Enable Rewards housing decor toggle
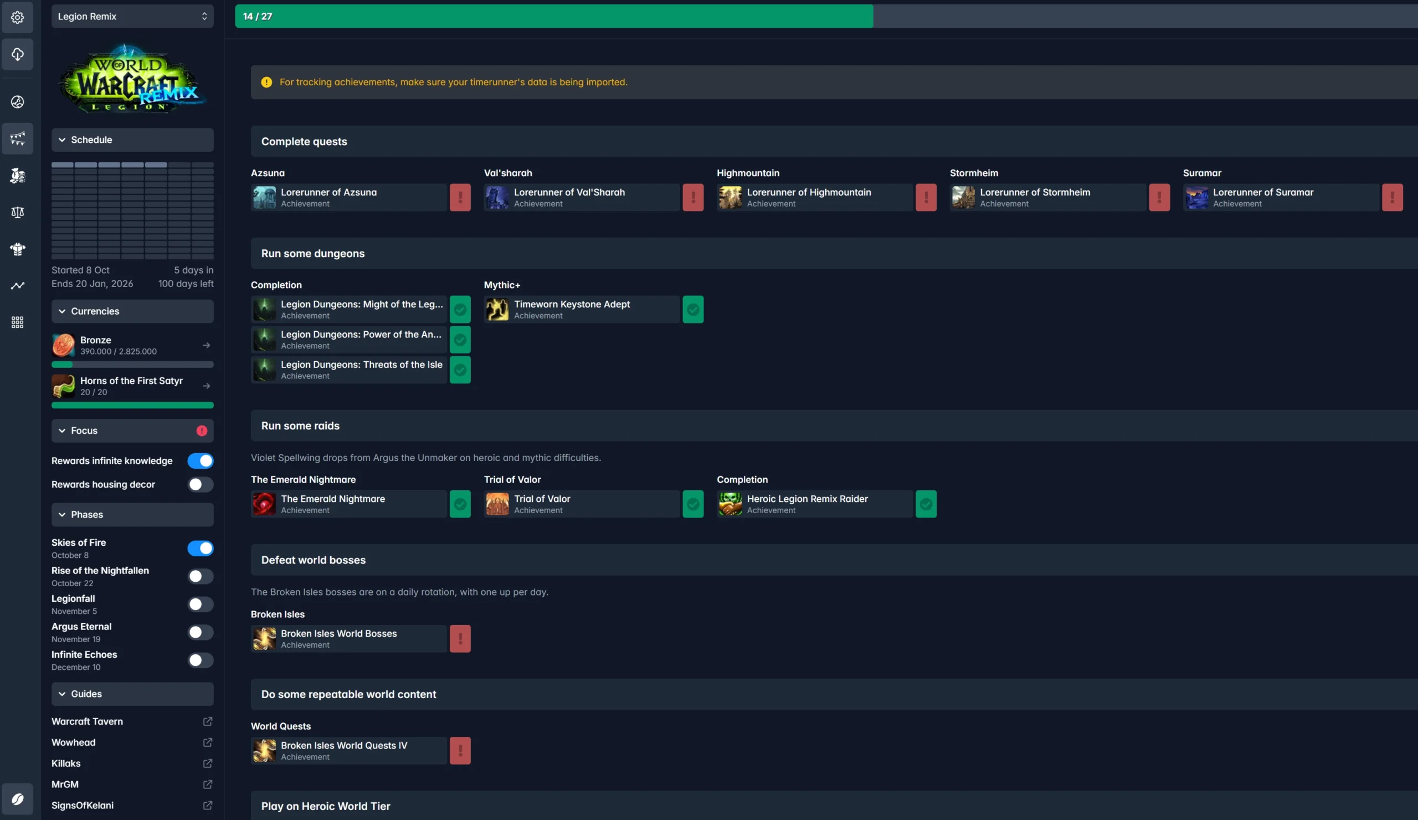 [x=201, y=485]
